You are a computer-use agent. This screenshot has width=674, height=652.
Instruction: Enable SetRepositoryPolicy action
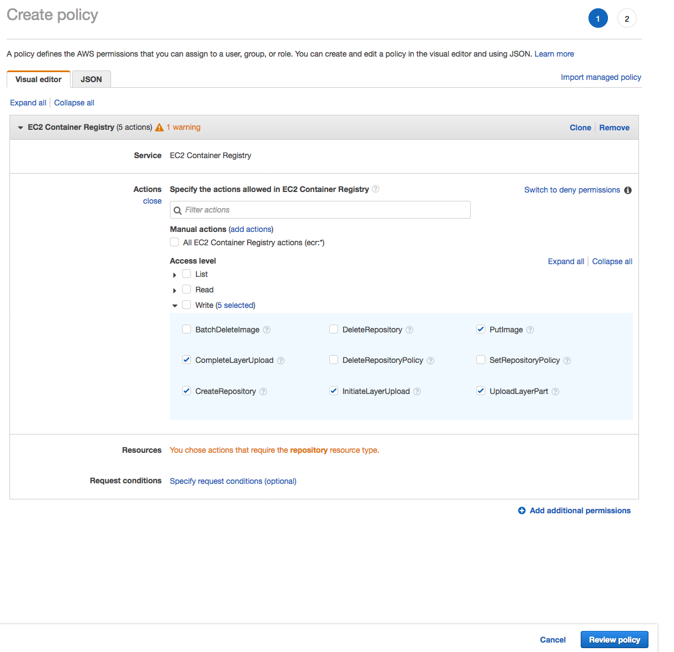click(x=481, y=360)
